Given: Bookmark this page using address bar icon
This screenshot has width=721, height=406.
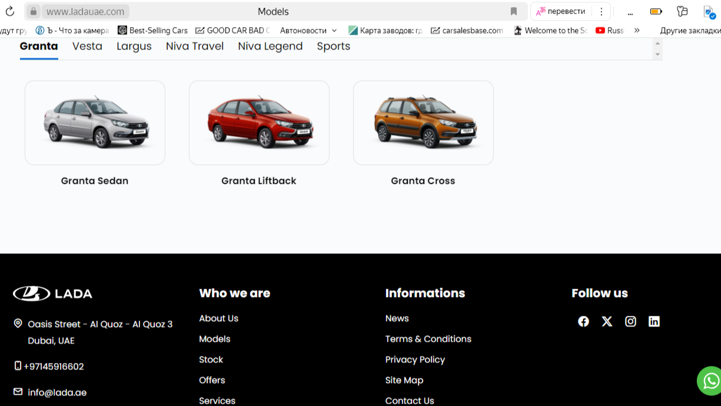Looking at the screenshot, I should point(513,11).
